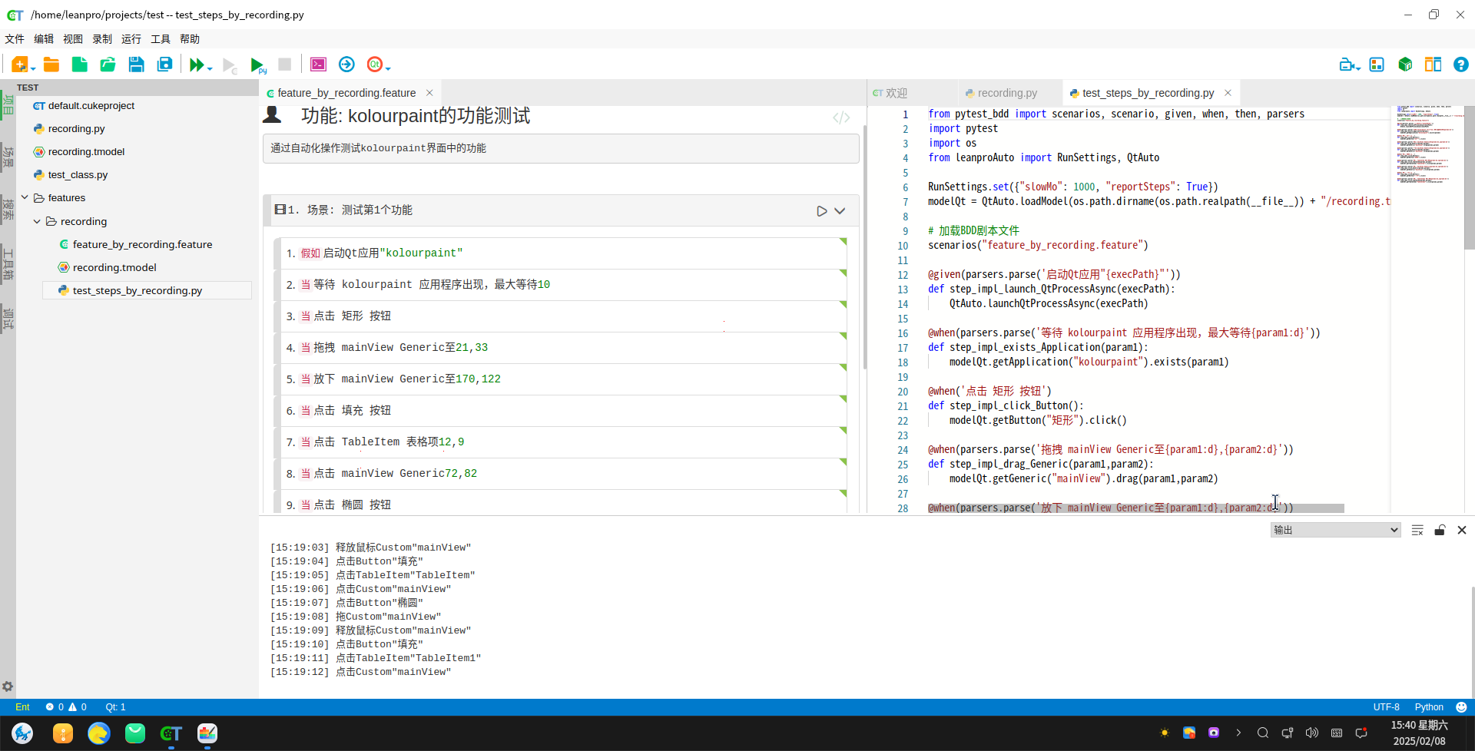Open help via blue question mark

click(1460, 65)
